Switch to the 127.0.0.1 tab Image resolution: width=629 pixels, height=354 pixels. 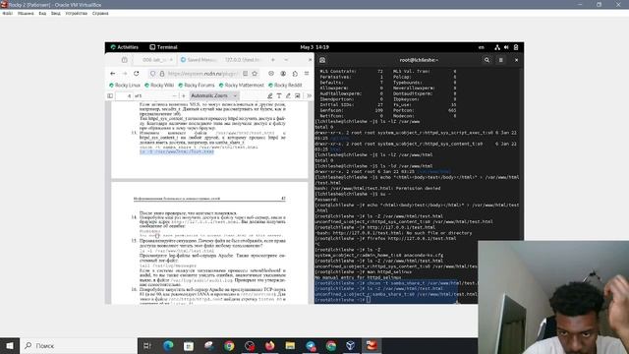point(243,60)
